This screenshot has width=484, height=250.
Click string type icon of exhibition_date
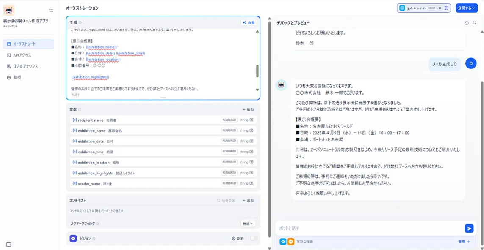(x=252, y=141)
